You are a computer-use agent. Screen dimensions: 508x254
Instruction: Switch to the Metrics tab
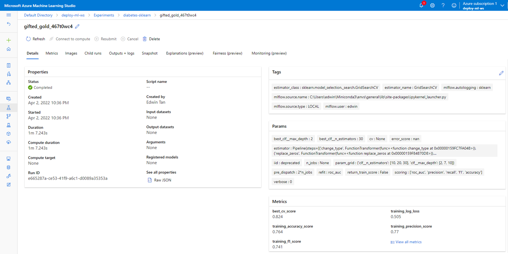pos(52,53)
